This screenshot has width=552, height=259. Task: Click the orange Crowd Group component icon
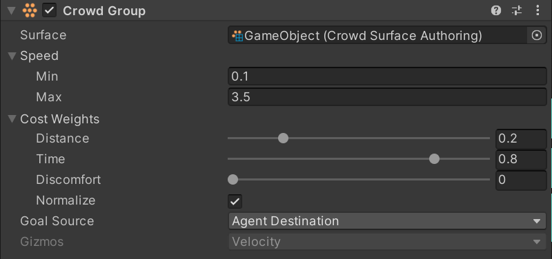30,10
